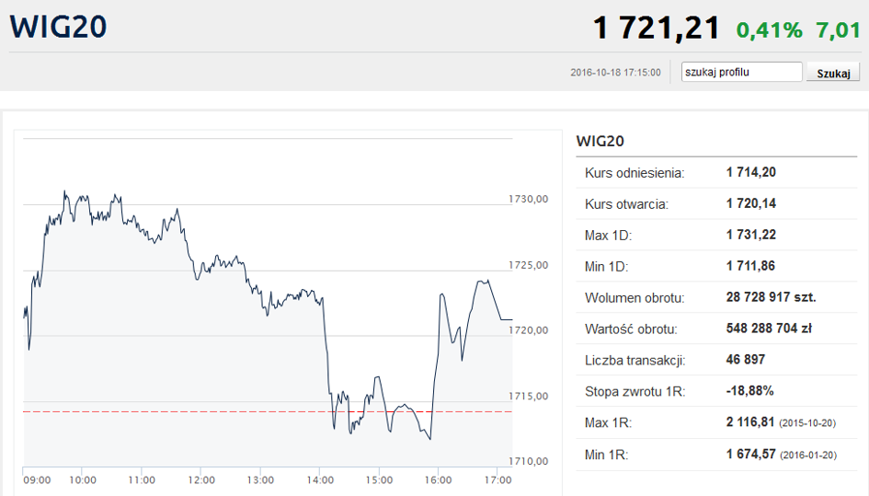Click the "szukaj profilu" search field

click(x=741, y=72)
